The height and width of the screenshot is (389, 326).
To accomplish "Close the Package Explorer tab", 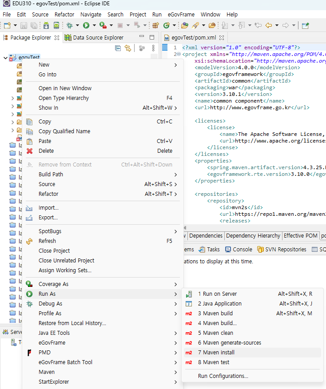I will [x=57, y=38].
